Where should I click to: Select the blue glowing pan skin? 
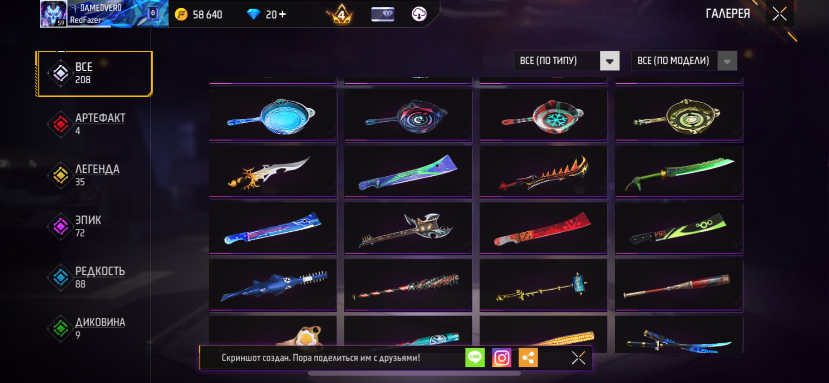click(x=273, y=115)
